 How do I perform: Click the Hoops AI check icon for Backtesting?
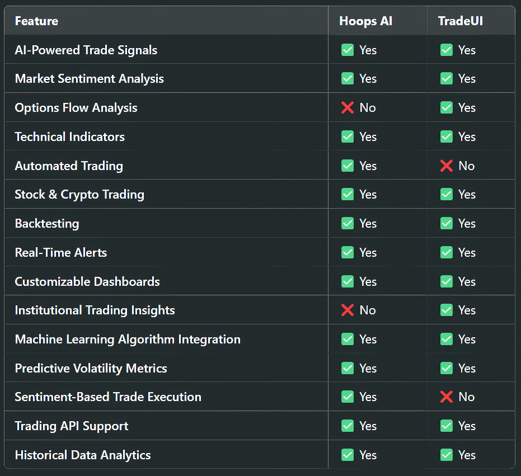click(348, 224)
